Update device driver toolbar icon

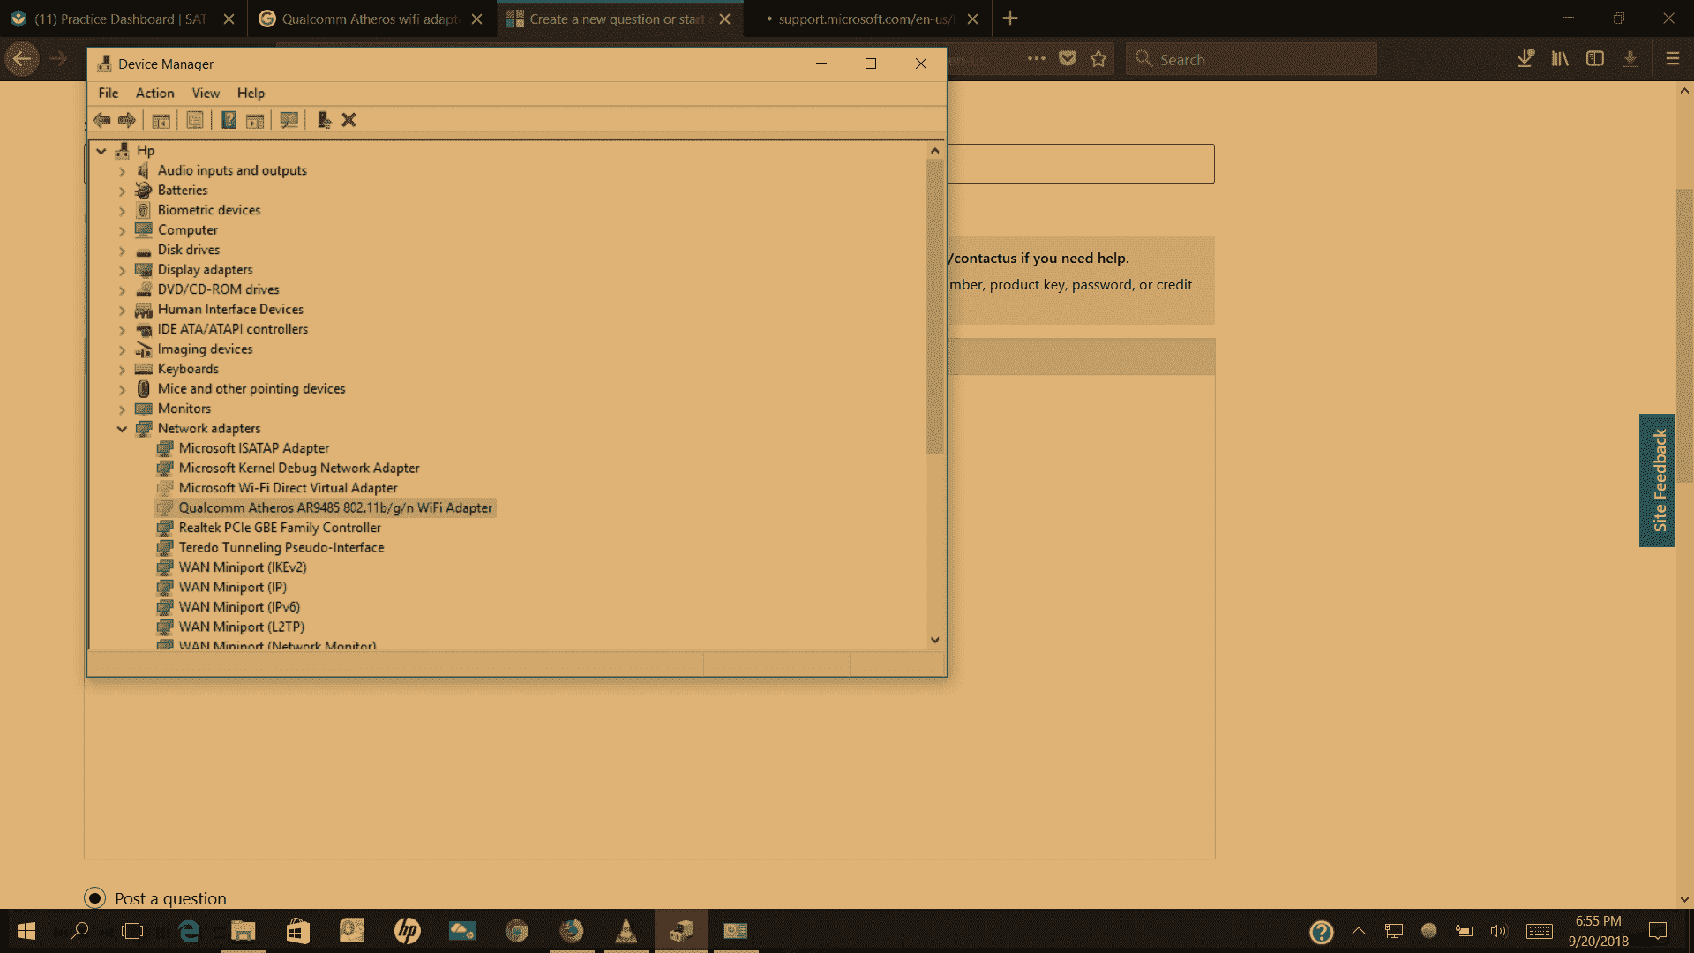(x=324, y=120)
